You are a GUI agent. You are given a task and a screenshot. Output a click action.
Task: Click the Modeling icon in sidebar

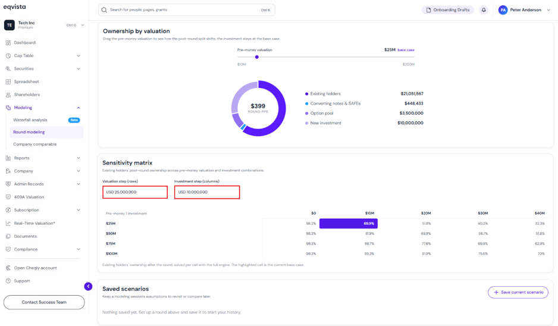click(8, 108)
